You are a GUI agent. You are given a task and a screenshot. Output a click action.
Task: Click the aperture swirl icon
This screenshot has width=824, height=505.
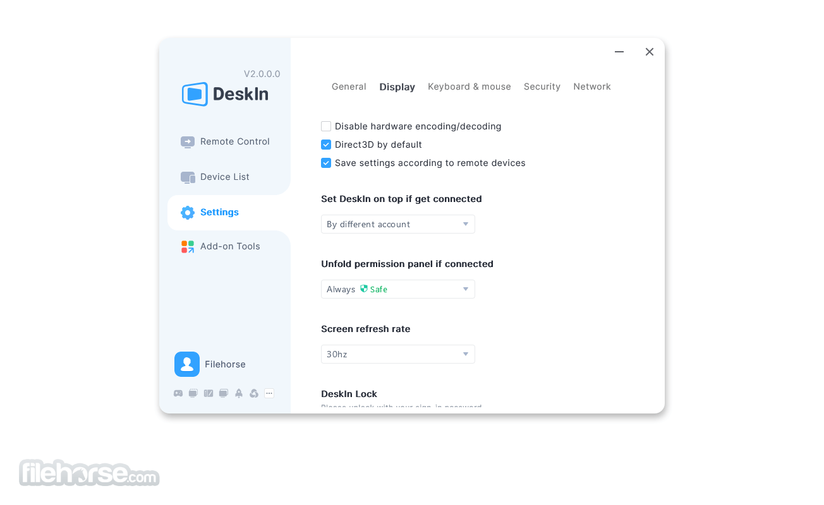(x=254, y=393)
